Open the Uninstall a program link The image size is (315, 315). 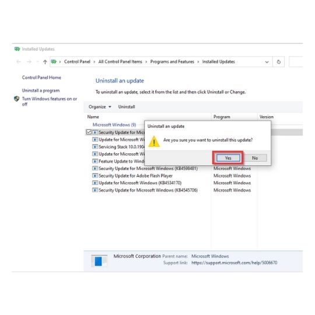point(41,90)
